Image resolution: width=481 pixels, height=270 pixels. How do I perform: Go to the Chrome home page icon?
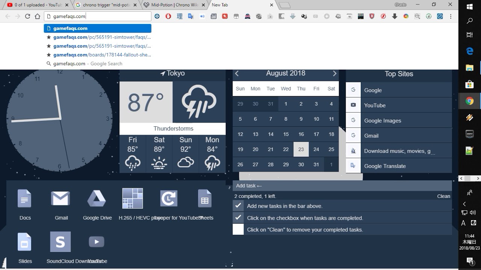(37, 16)
